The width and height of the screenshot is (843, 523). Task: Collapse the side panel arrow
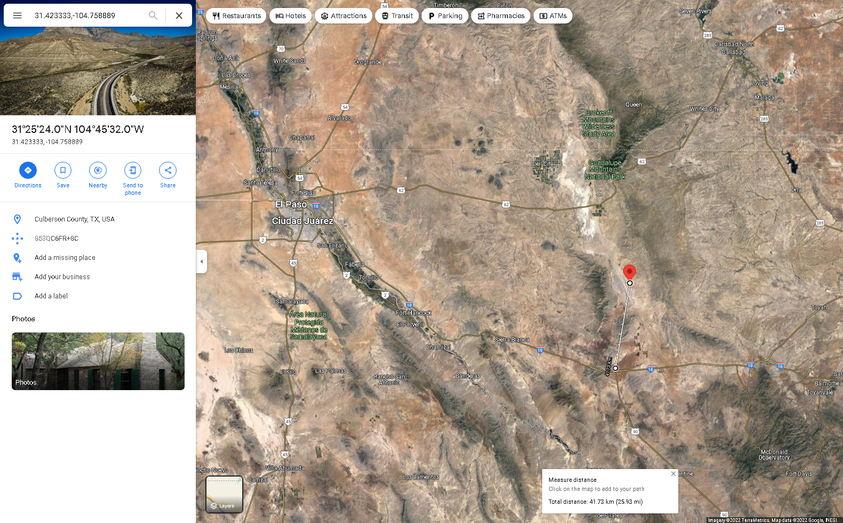[201, 261]
